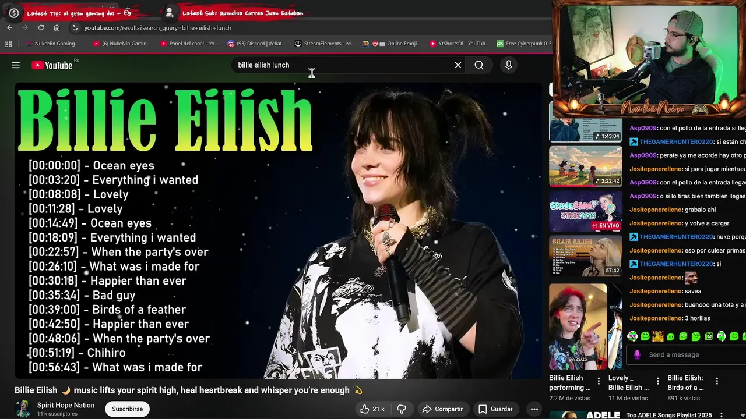Open the '(6) NukeNin Gamin...' bookmark
This screenshot has height=419, width=746.
pyautogui.click(x=122, y=44)
